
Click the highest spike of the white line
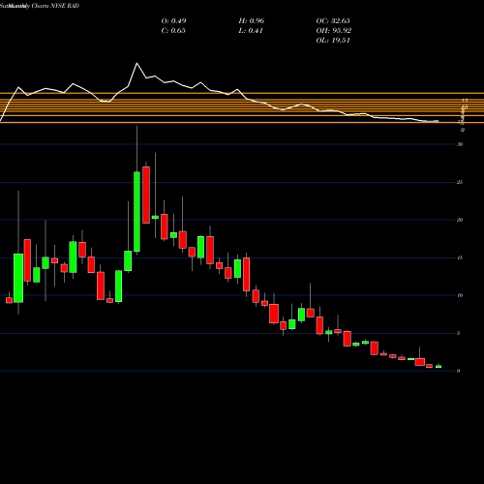coord(136,63)
